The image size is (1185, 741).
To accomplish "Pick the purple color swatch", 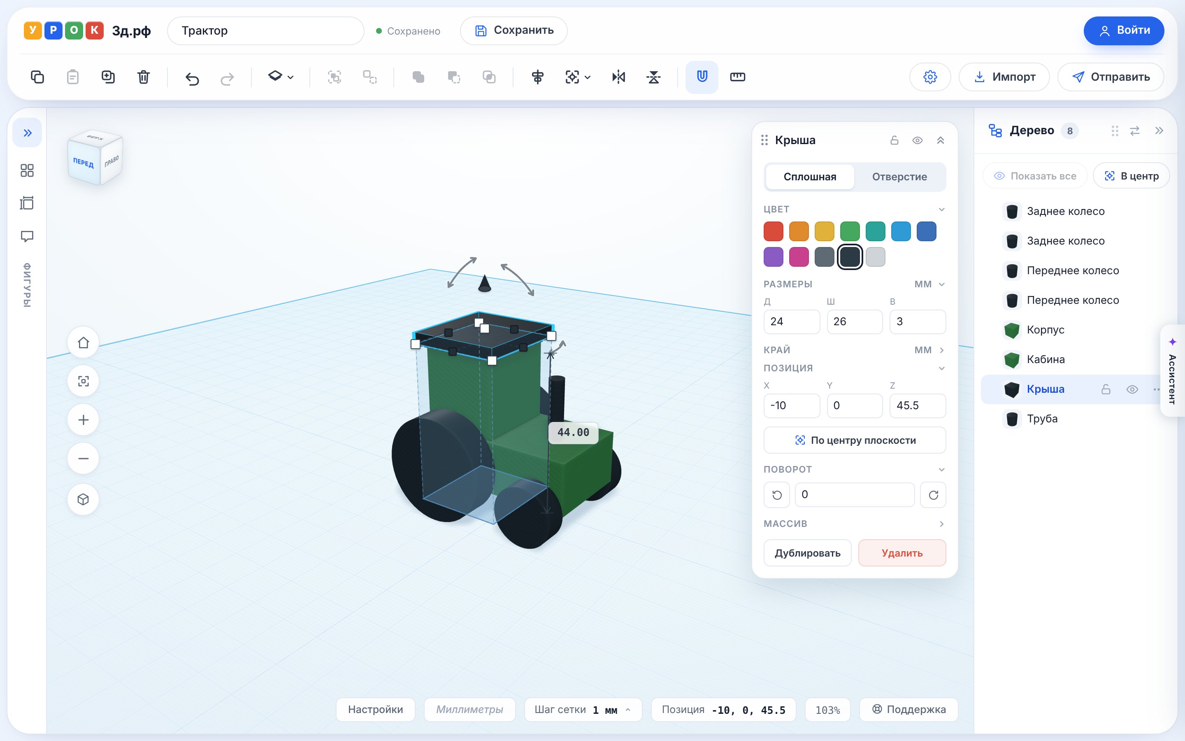I will coord(773,257).
